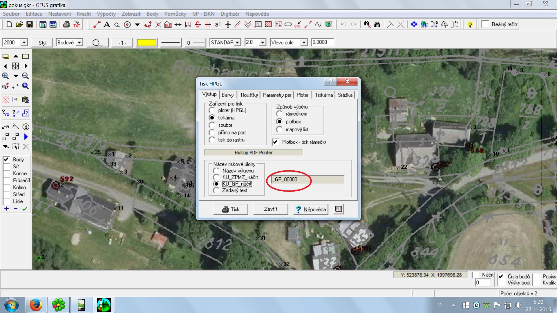
Task: Click the new document icon
Action: 9,24
